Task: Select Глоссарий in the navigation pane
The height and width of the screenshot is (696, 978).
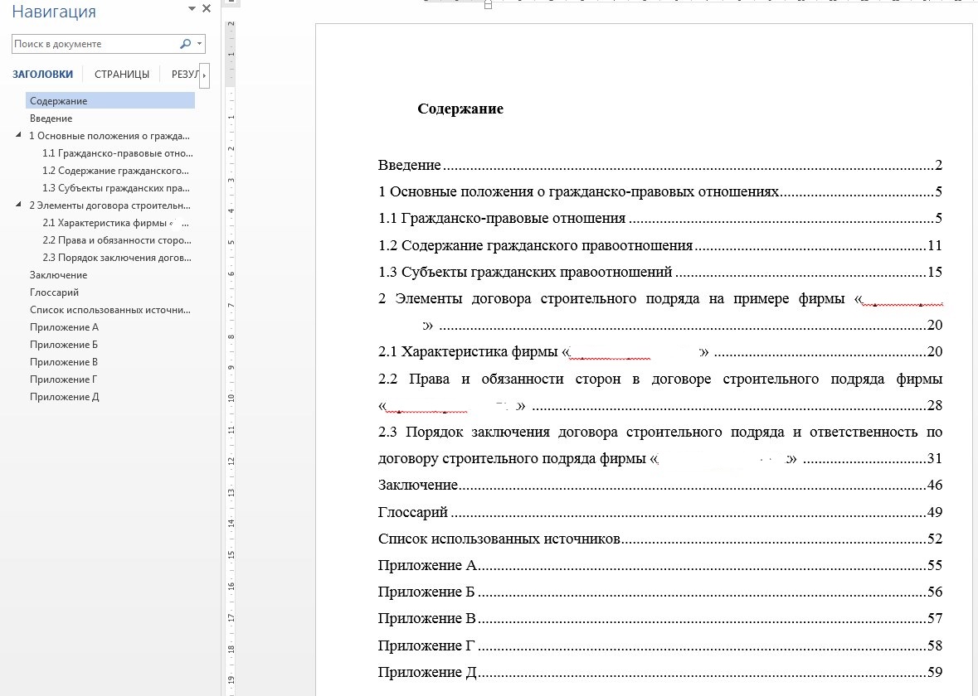Action: tap(54, 292)
